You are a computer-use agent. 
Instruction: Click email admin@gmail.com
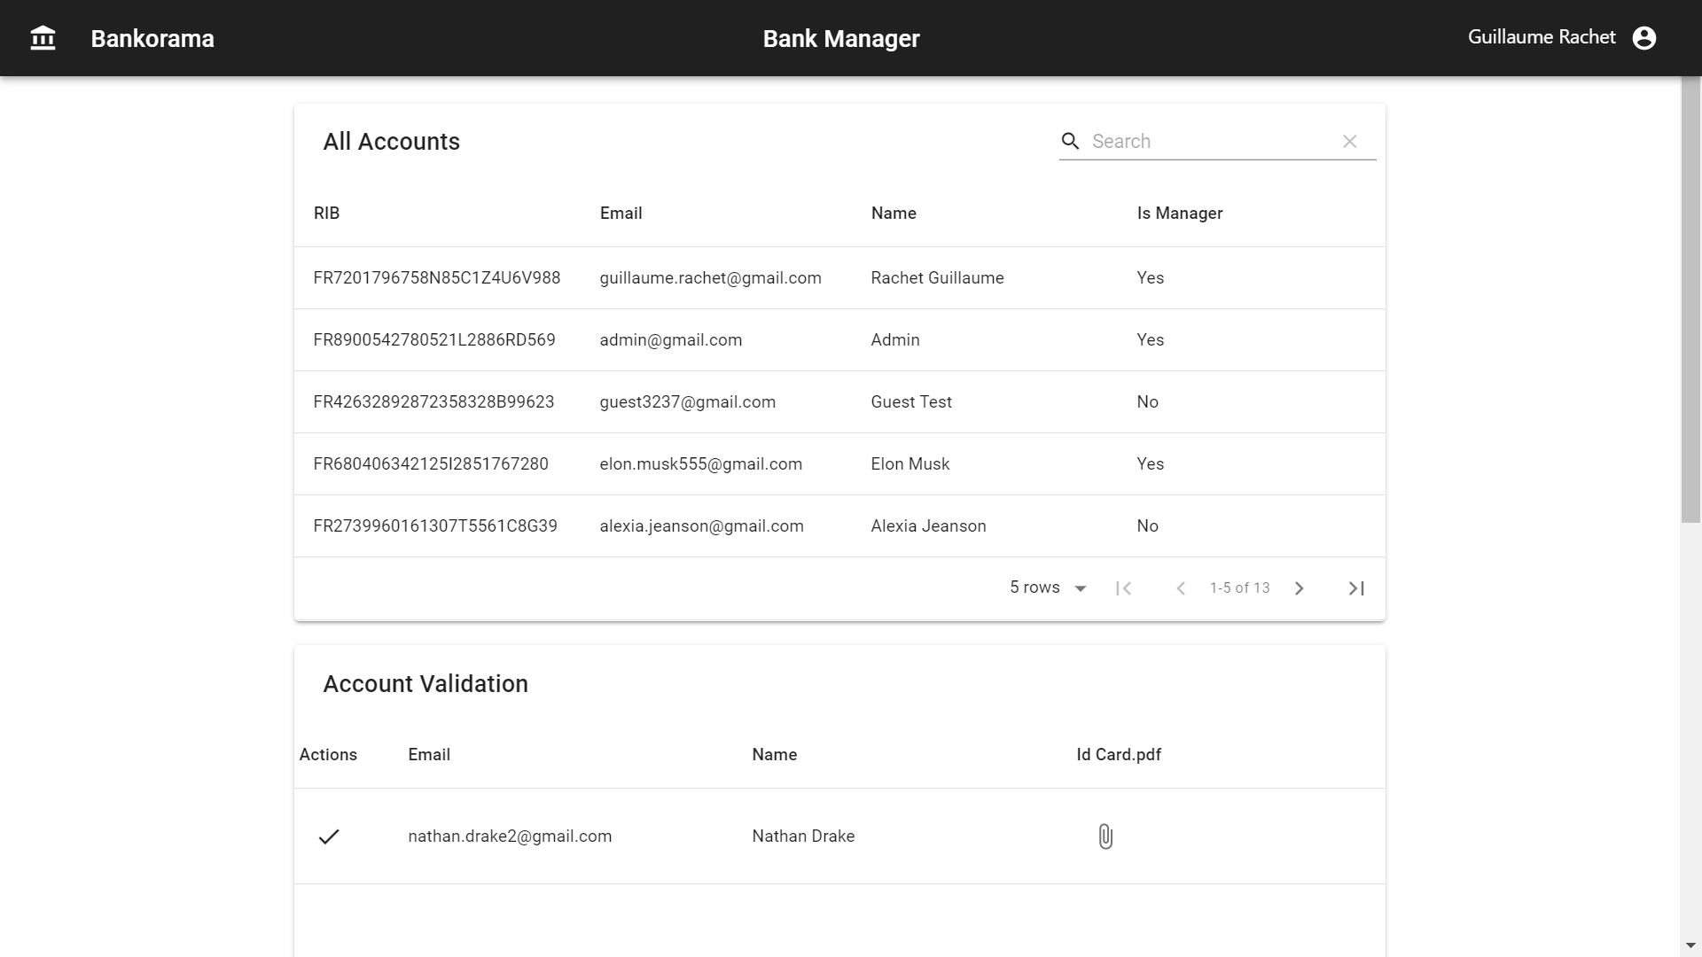pos(670,339)
